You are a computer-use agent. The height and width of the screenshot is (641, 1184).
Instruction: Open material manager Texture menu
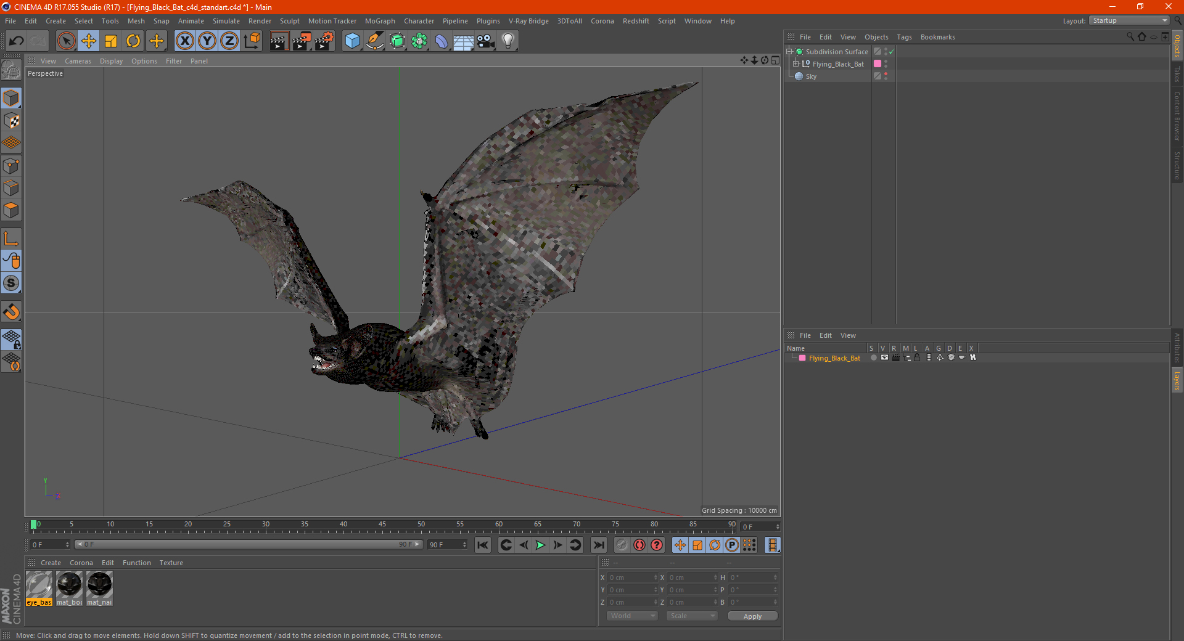click(171, 563)
